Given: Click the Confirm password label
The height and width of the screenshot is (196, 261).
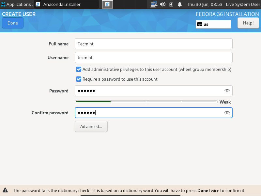Looking at the screenshot, I should point(50,113).
